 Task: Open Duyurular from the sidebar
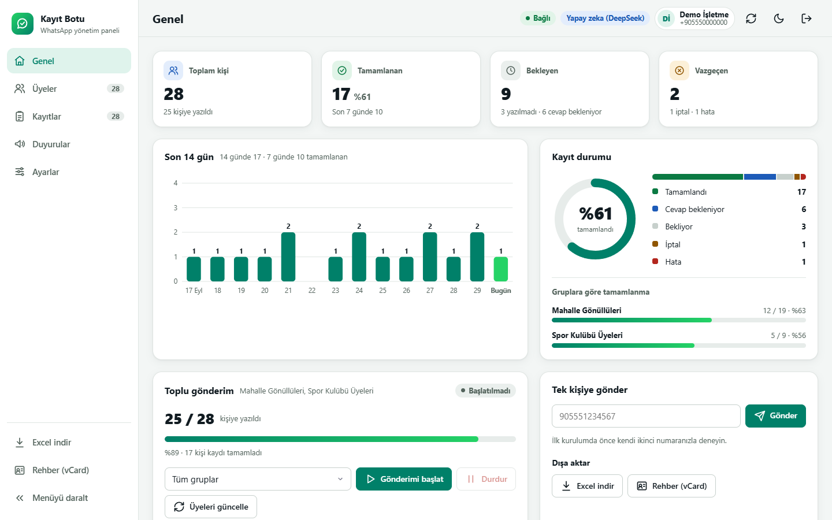(69, 144)
